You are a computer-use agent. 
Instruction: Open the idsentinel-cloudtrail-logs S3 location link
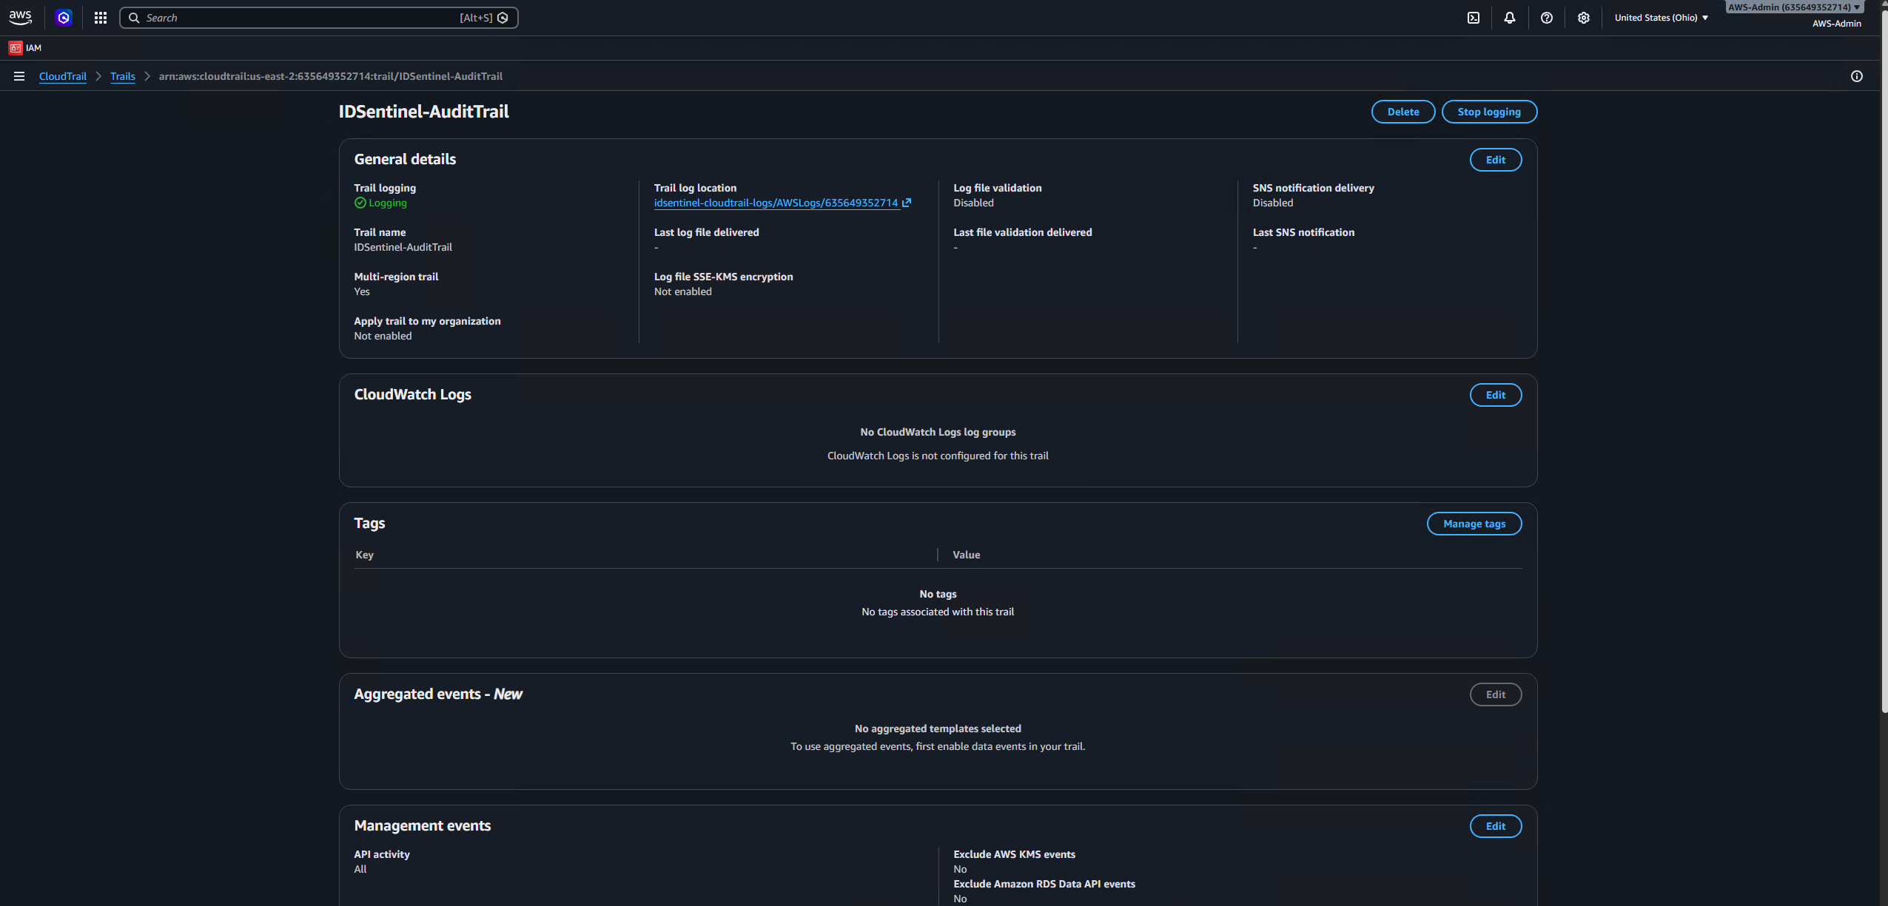pyautogui.click(x=776, y=203)
